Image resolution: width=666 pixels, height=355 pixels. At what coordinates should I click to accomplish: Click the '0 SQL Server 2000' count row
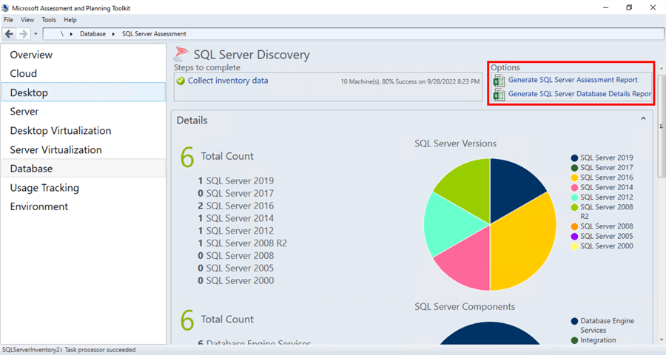click(x=236, y=281)
